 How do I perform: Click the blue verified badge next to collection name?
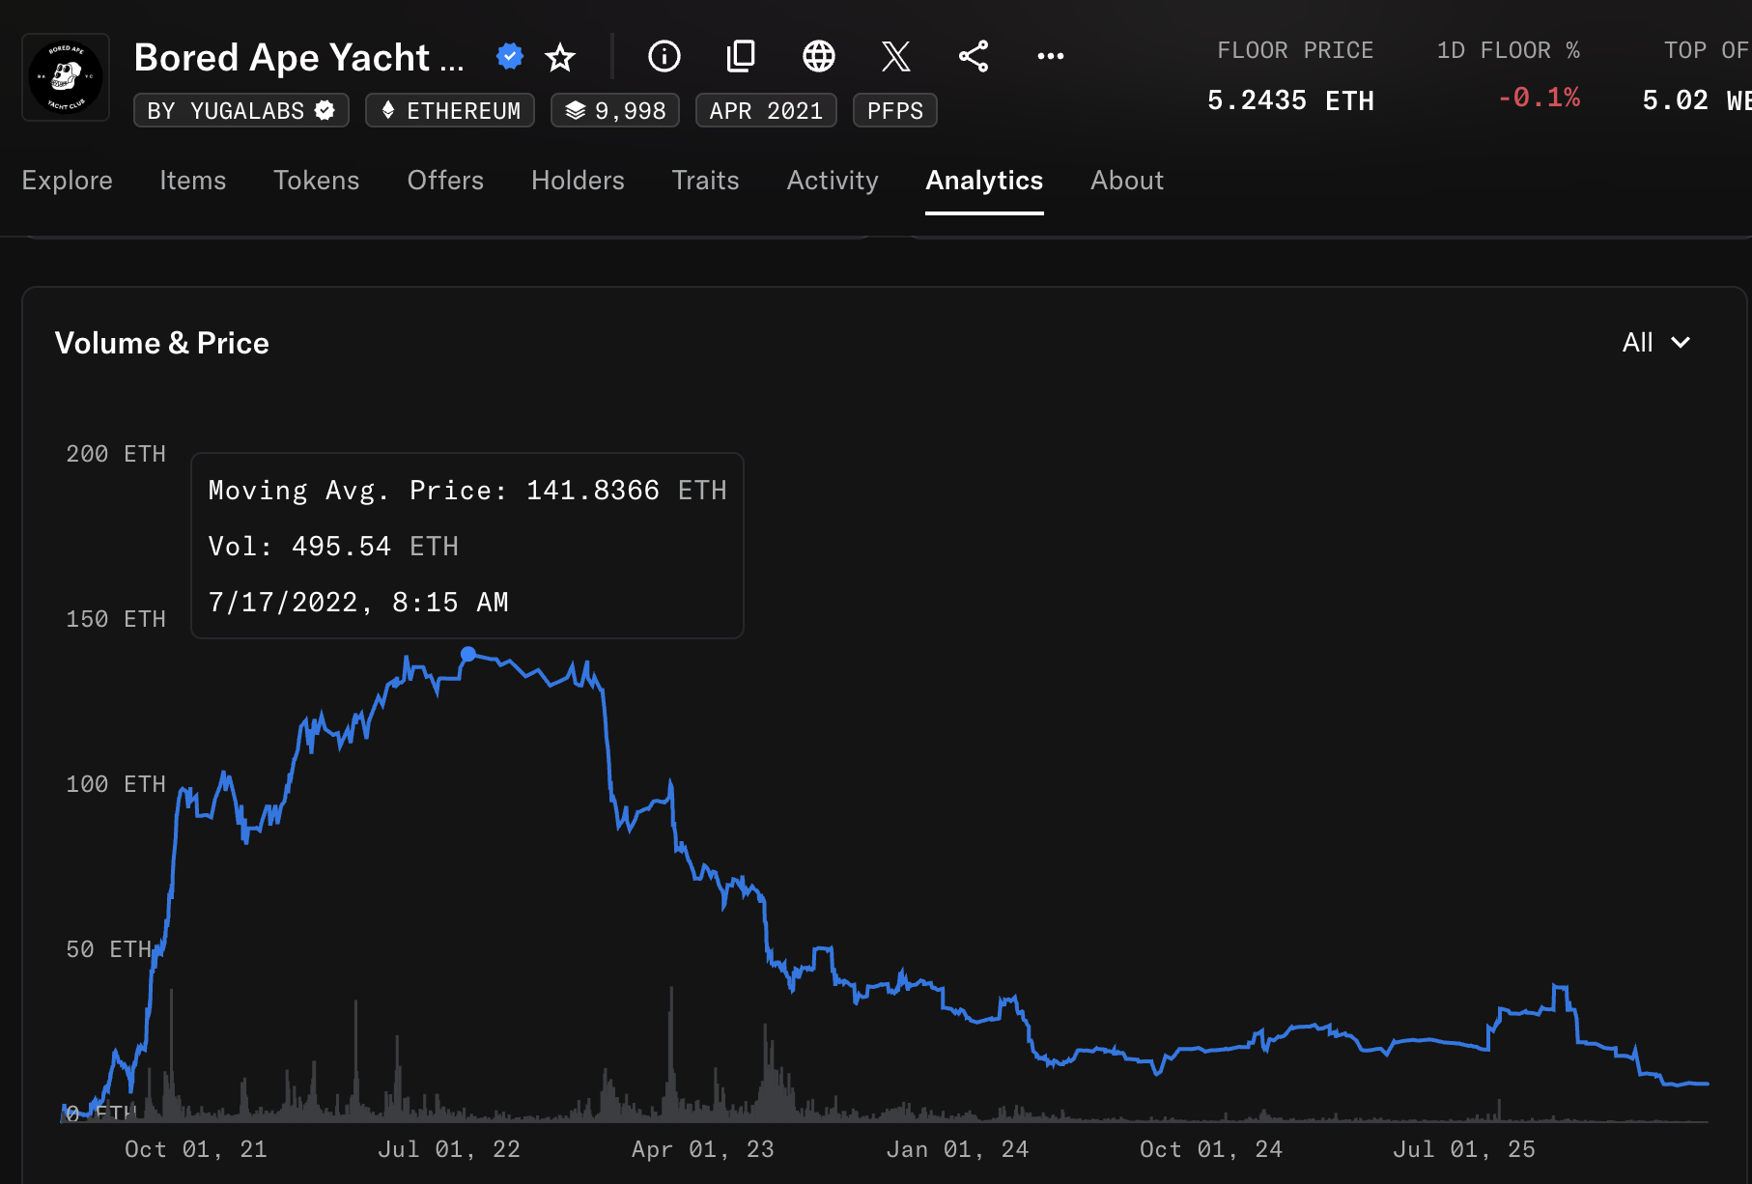509,57
